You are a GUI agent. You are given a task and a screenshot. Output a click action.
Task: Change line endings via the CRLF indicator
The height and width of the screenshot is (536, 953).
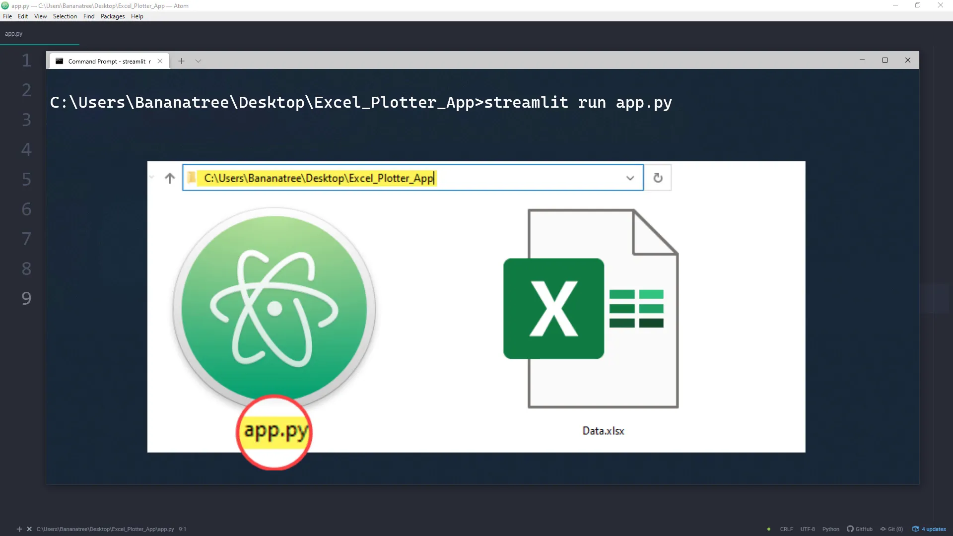coord(787,529)
